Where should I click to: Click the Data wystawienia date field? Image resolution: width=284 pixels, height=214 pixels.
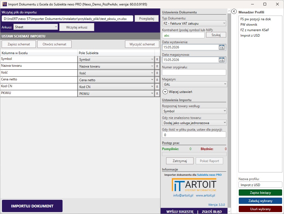point(191,47)
